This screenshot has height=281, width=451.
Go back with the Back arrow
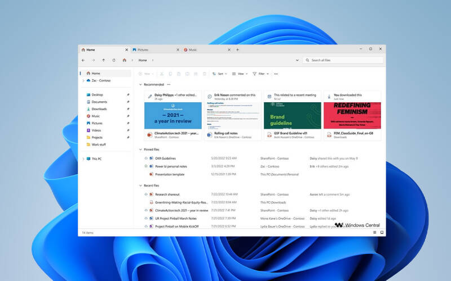[83, 60]
